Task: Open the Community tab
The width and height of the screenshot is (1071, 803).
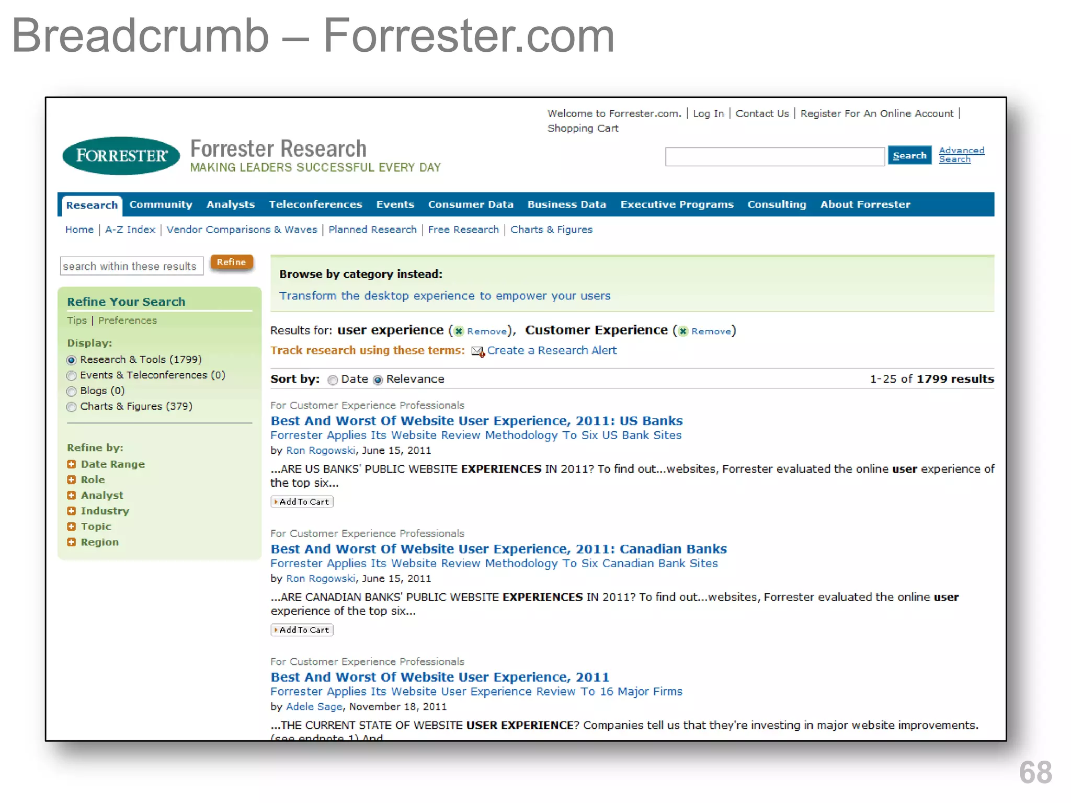Action: (161, 204)
